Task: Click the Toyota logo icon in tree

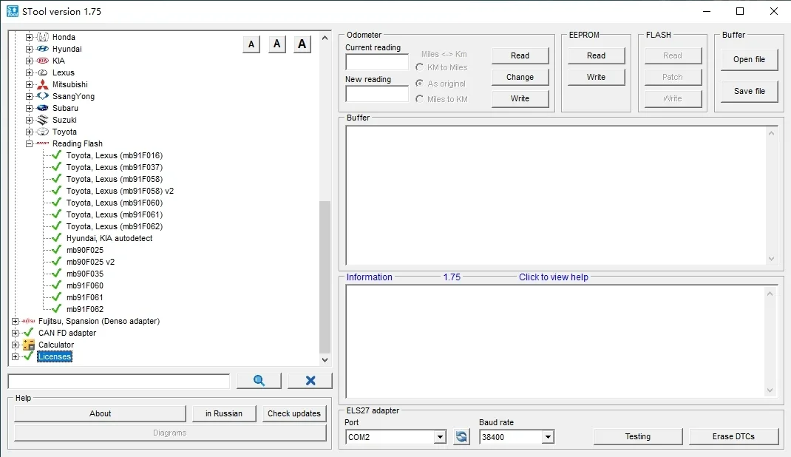Action: tap(42, 132)
